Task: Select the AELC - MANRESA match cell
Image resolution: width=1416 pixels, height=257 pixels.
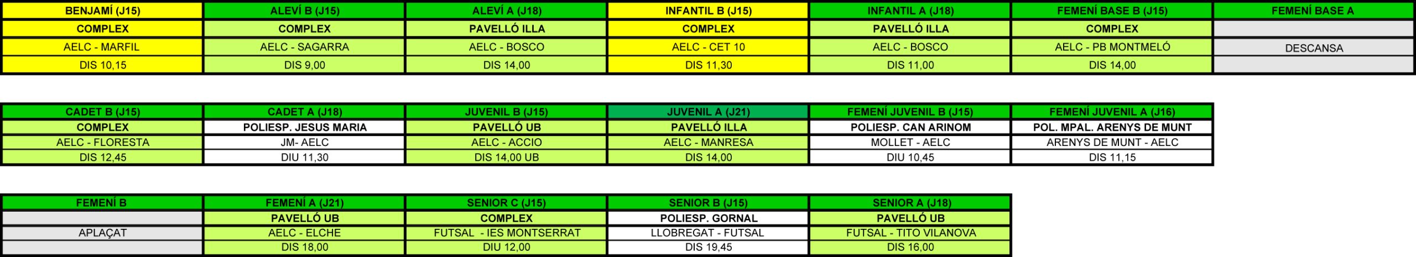Action: 708,142
